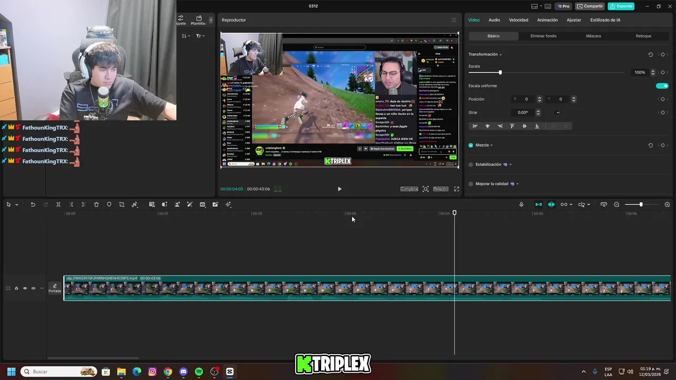Add keyframe diamond for Girar

[x=663, y=112]
